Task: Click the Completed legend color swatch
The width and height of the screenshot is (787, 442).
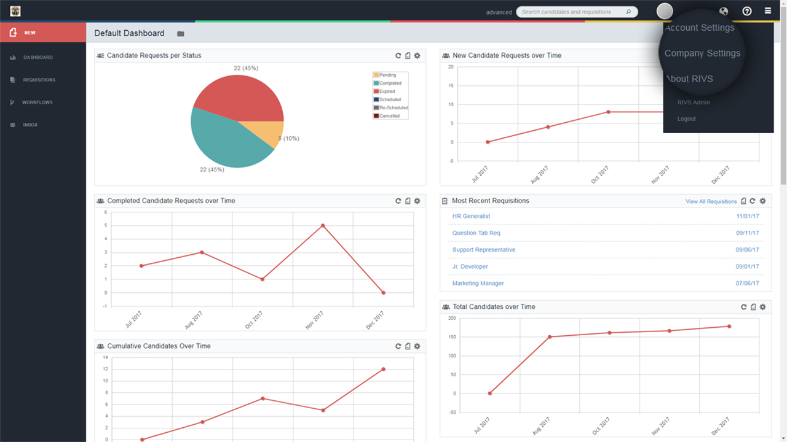Action: point(376,83)
